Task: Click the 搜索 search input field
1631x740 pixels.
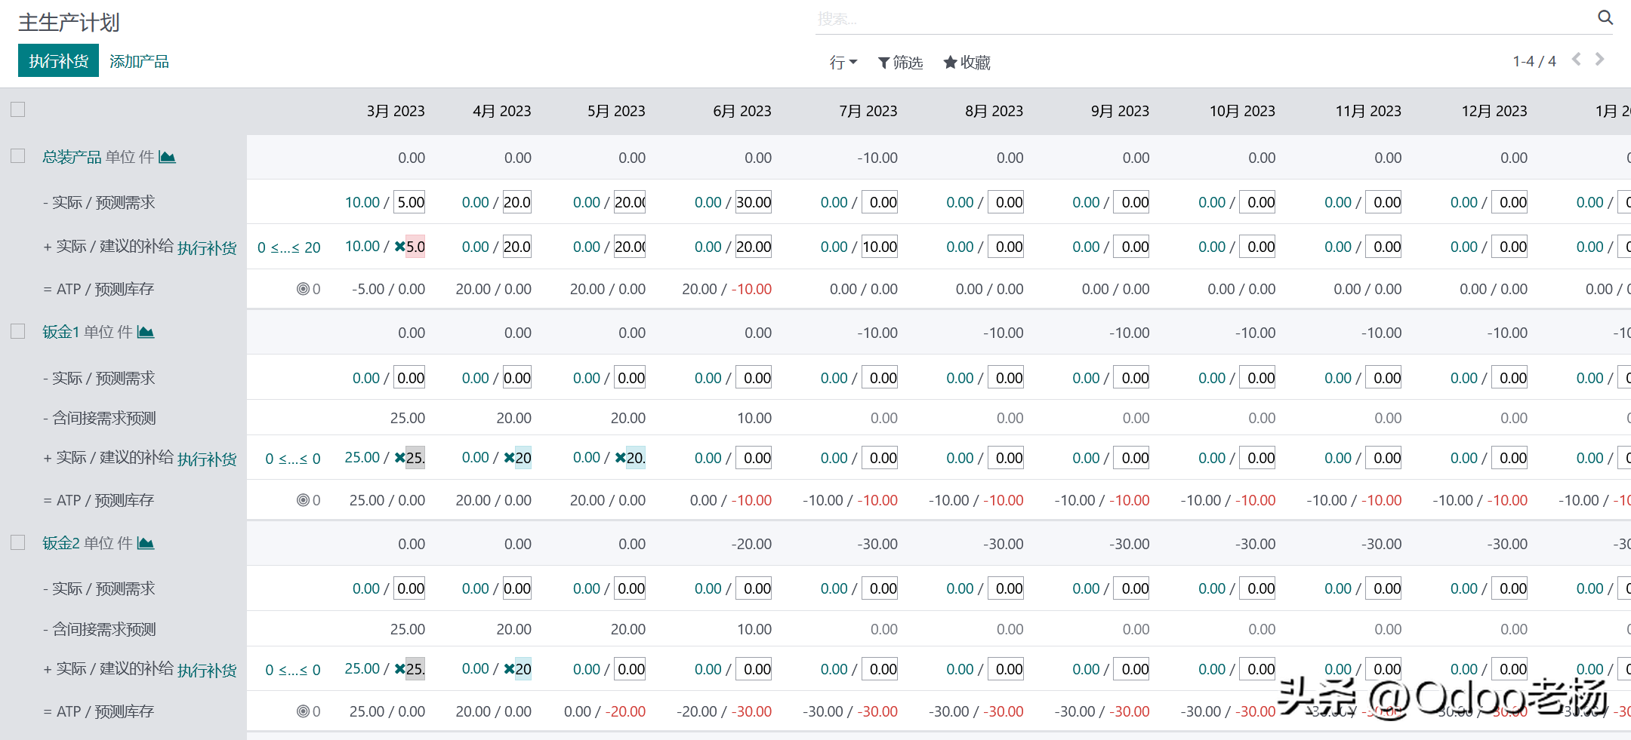Action: pyautogui.click(x=1201, y=19)
